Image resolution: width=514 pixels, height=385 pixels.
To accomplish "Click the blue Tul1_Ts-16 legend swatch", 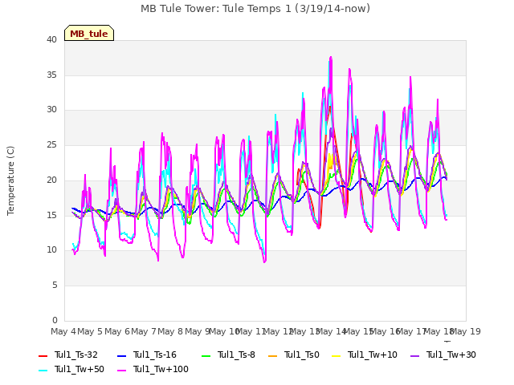I will click(121, 355).
